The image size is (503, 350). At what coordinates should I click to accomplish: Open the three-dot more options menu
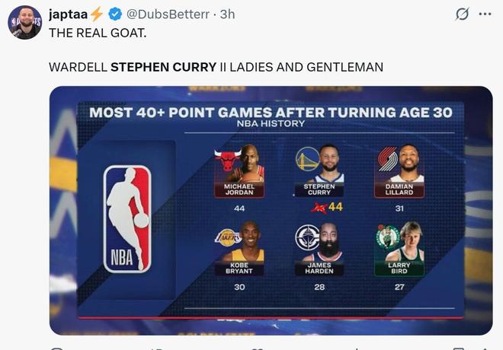485,14
